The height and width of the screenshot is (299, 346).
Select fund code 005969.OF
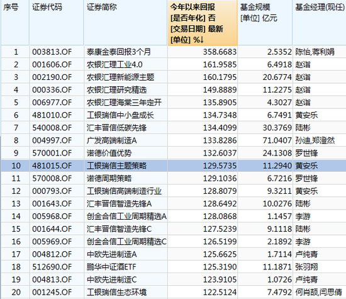[52, 241]
